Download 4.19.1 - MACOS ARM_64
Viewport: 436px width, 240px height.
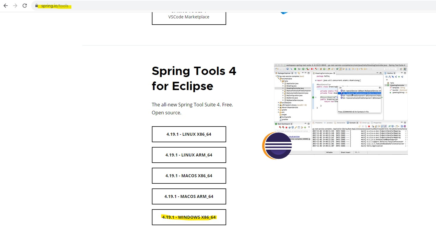coord(189,196)
